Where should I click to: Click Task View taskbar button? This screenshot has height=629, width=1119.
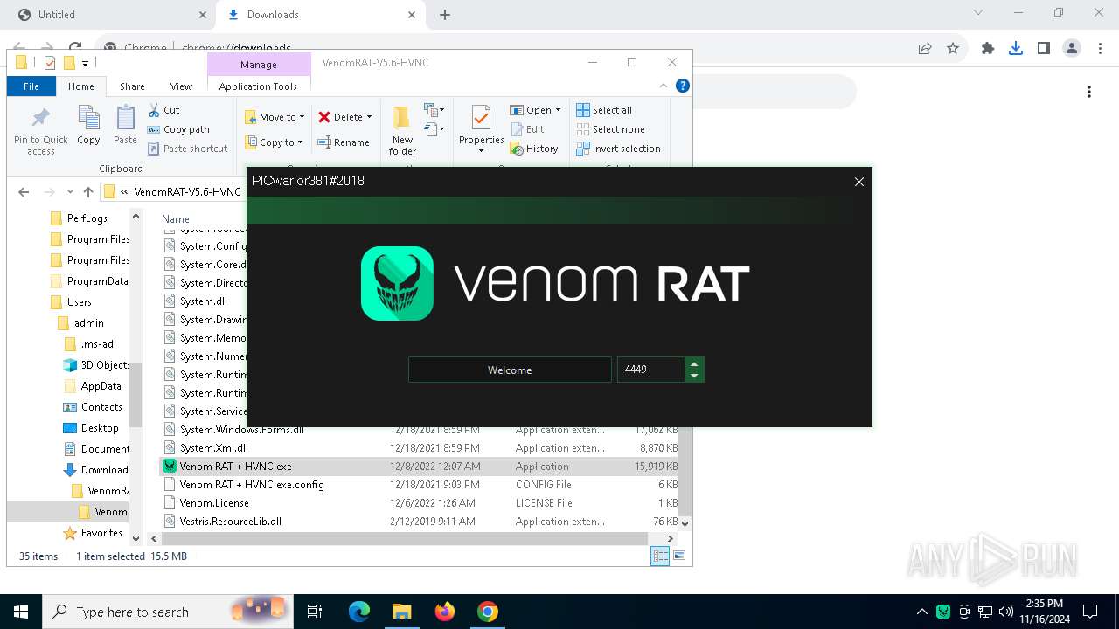pos(316,612)
